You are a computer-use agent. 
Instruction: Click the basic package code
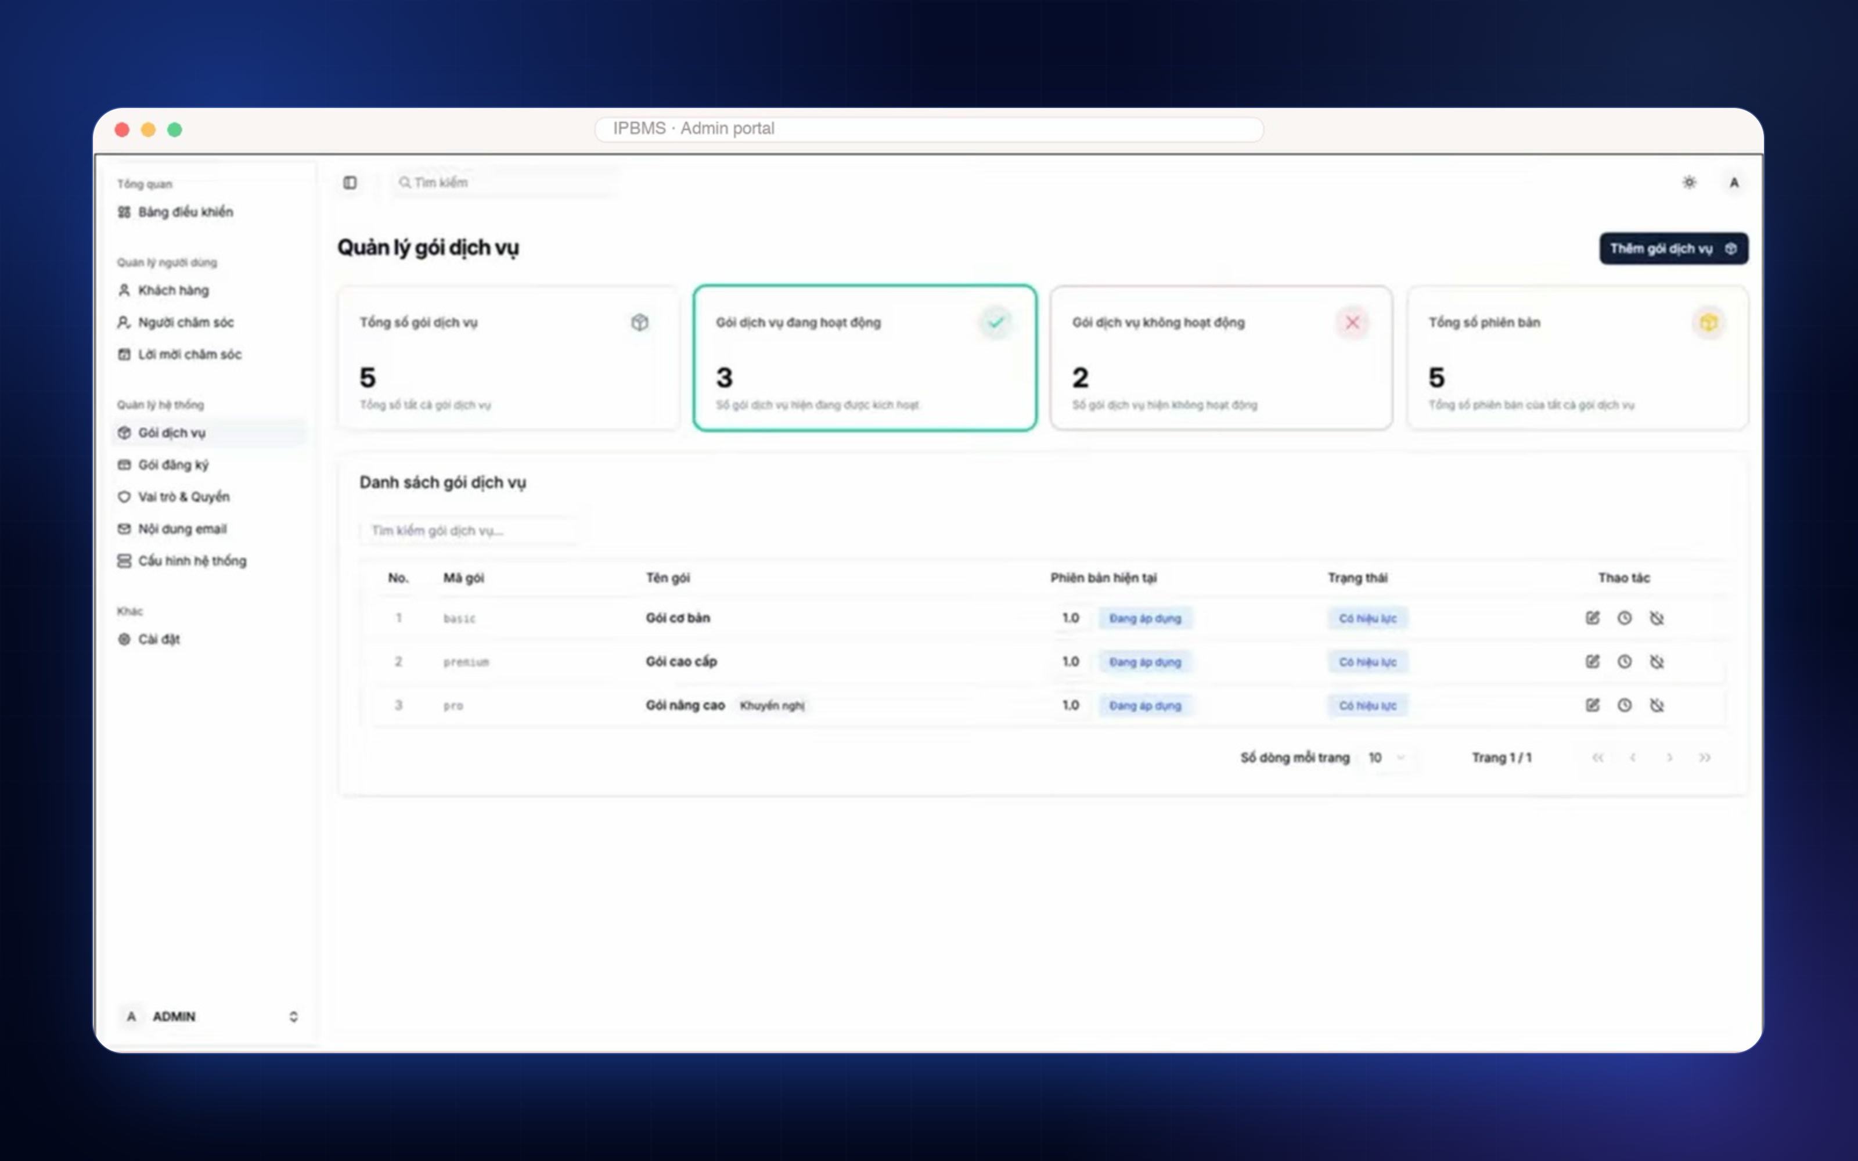[459, 619]
